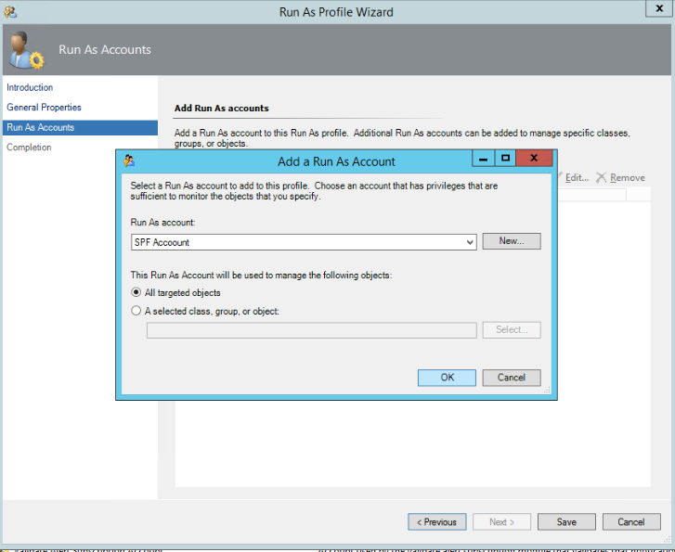Screen dimensions: 675x552
Task: Save the Run As profile
Action: click(566, 522)
